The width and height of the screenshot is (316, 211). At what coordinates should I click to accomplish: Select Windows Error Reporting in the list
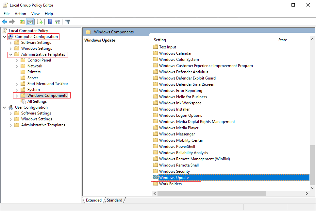click(181, 91)
